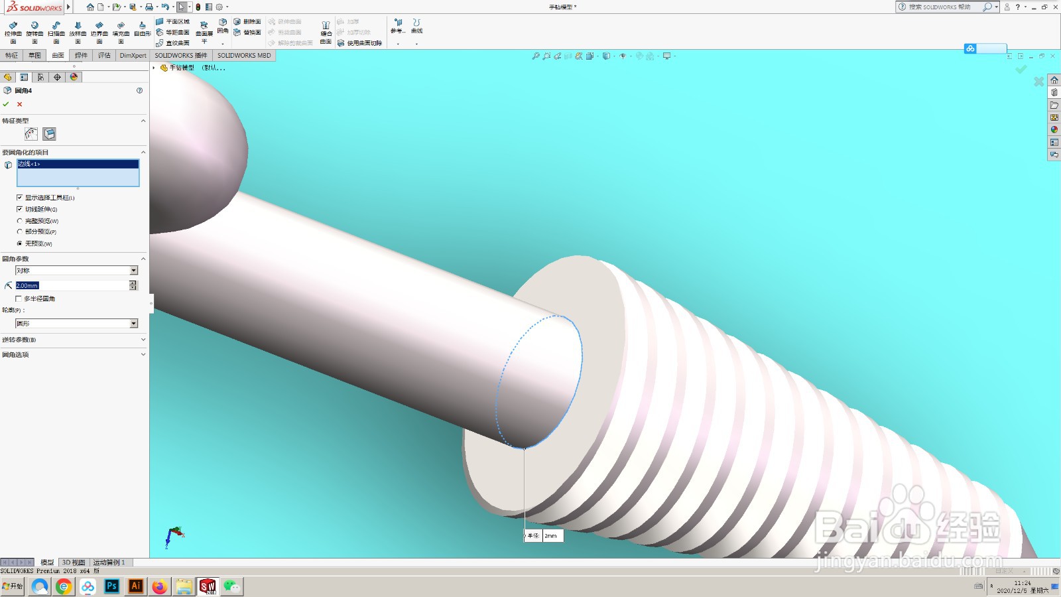Screen dimensions: 1061x597
Task: Select the 自由形 freeform tool
Action: pos(142,29)
